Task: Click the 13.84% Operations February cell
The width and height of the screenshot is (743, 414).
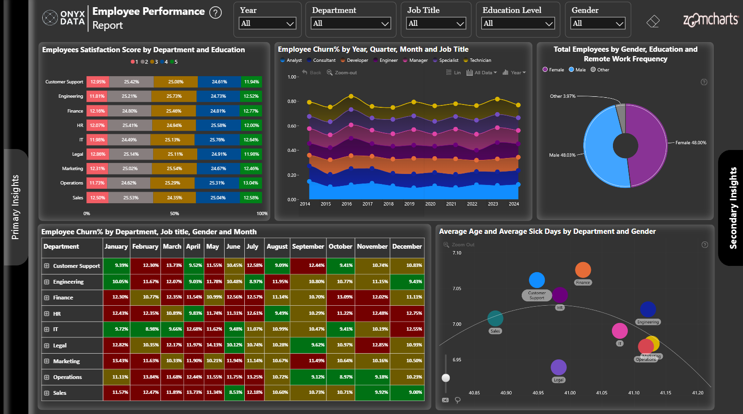Action: click(x=145, y=377)
